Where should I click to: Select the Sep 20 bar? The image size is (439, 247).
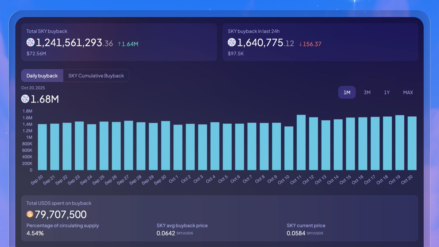click(x=42, y=147)
